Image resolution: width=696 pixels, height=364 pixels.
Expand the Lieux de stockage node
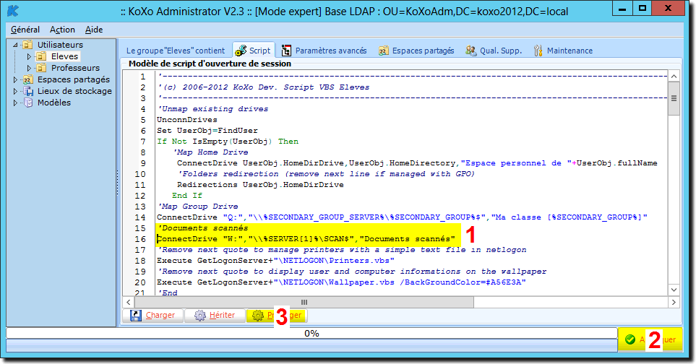pos(15,91)
